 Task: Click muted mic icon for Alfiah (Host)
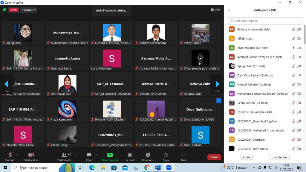coord(293,39)
